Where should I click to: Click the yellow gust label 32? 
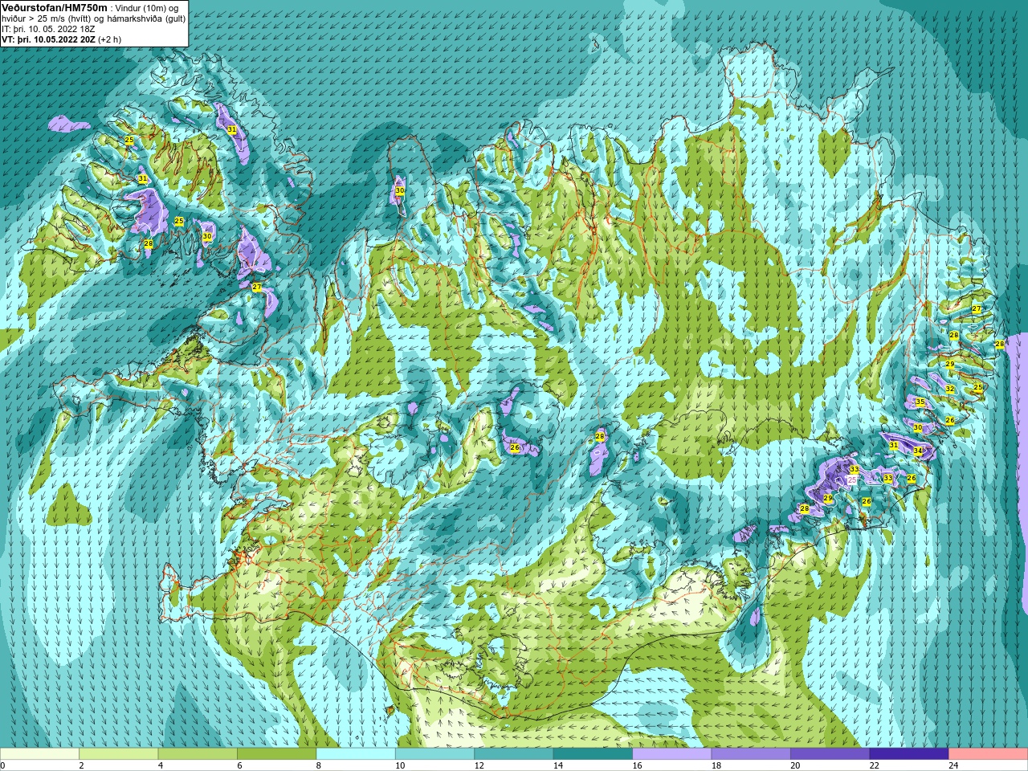coord(949,389)
